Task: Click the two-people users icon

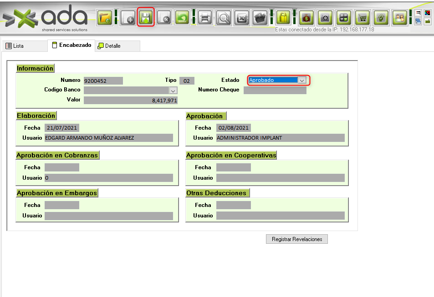Action: (399, 18)
